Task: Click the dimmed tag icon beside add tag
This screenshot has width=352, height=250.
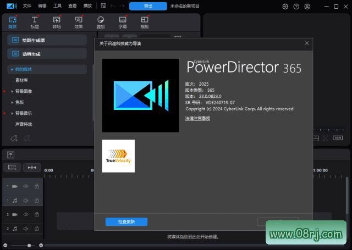Action: pyautogui.click(x=27, y=138)
